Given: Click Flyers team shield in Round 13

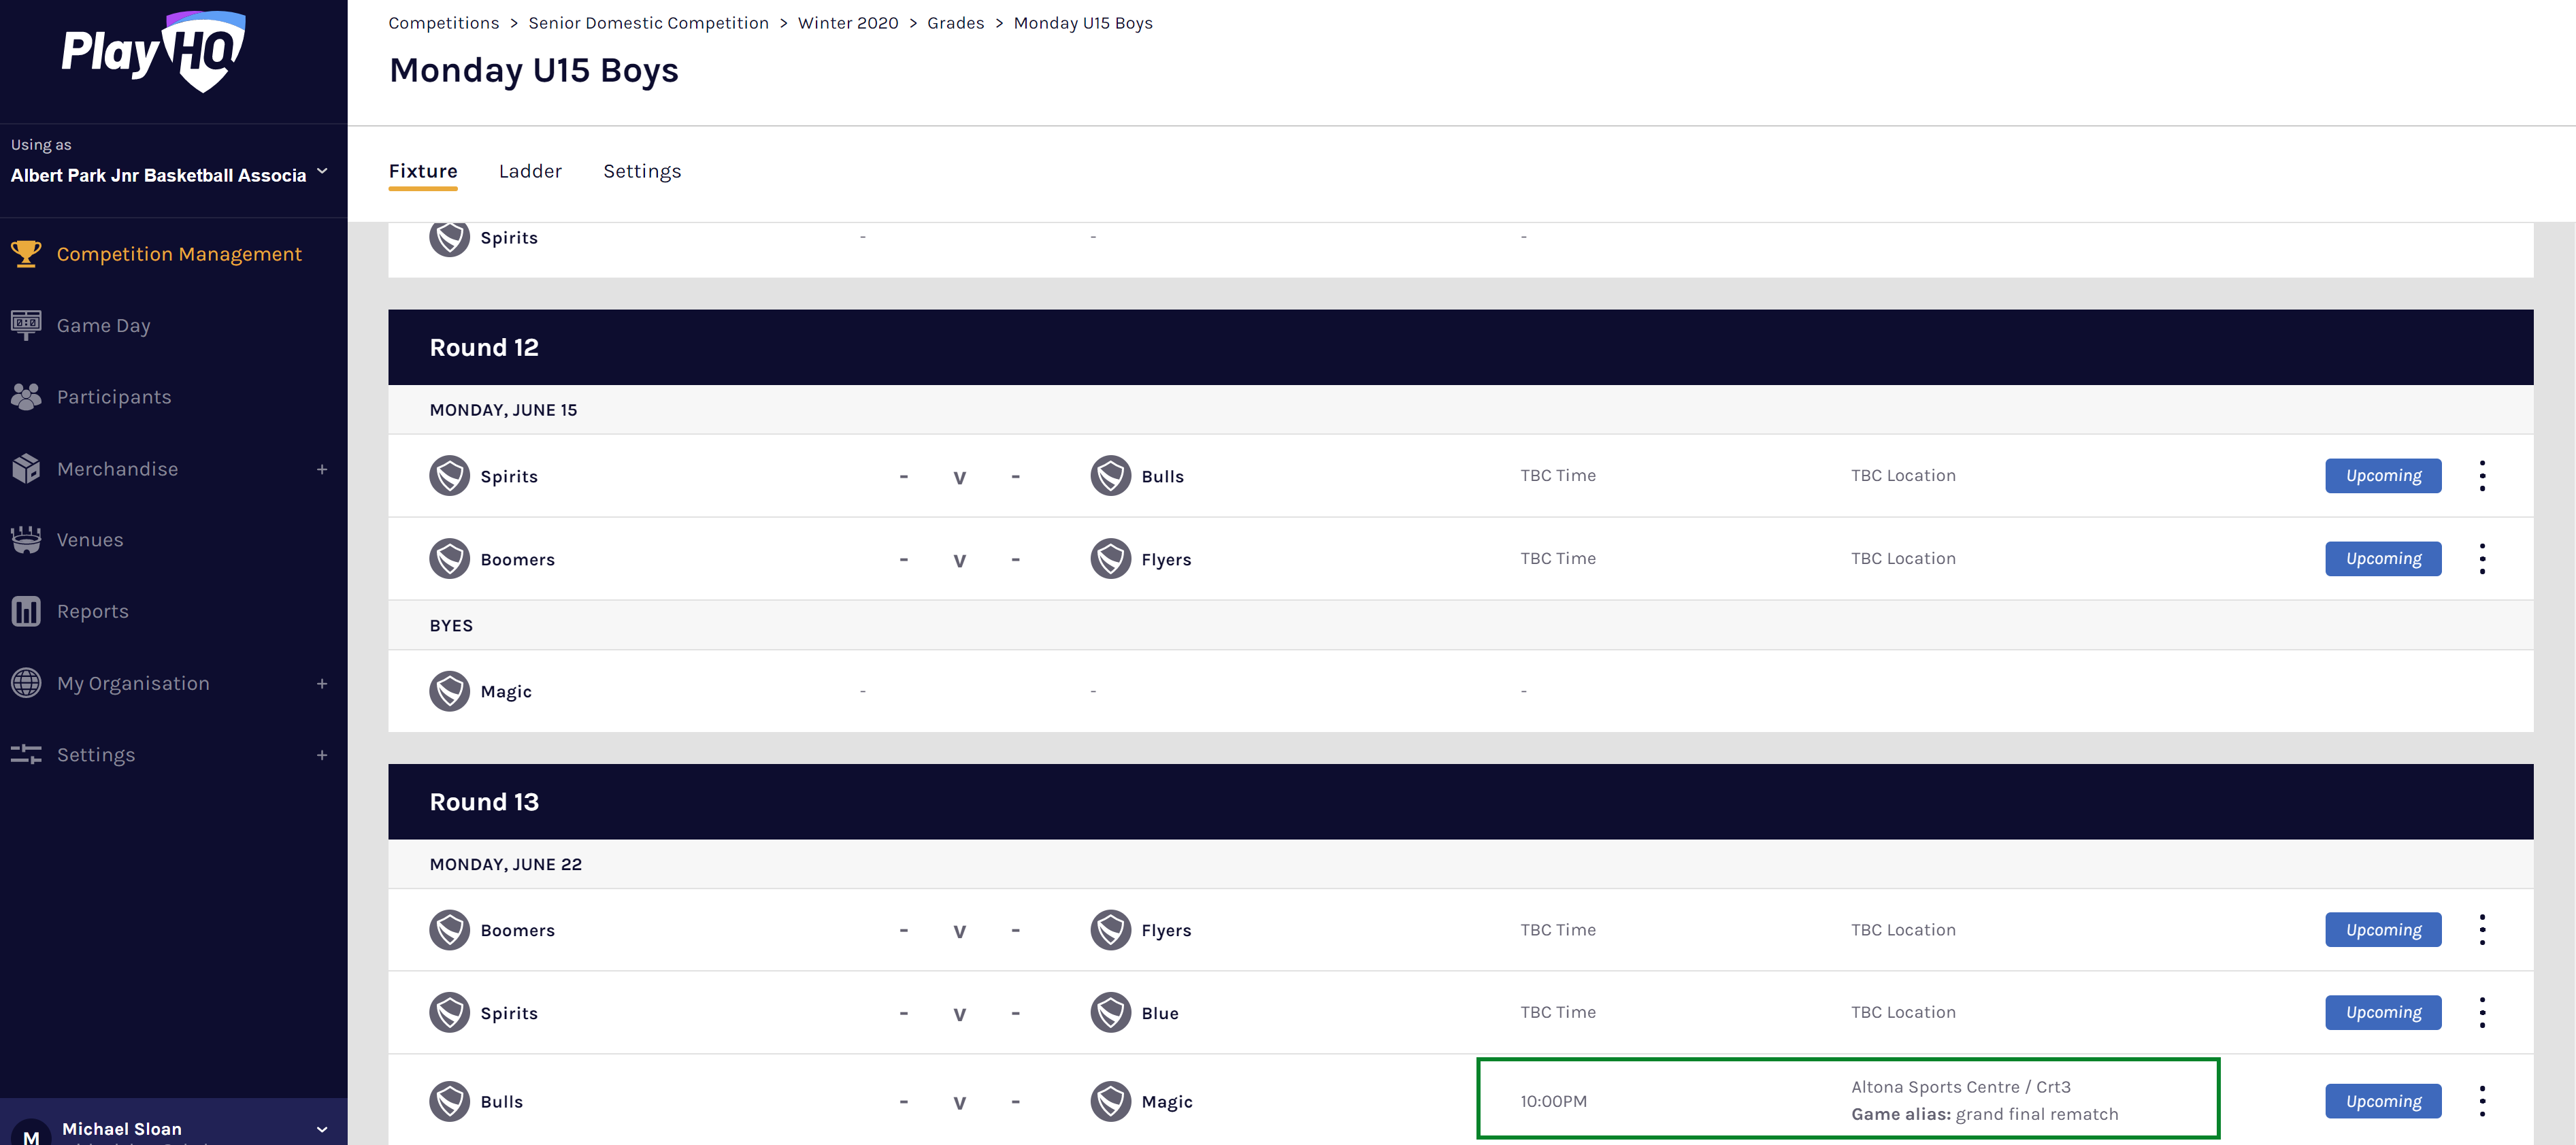Looking at the screenshot, I should click(1110, 930).
